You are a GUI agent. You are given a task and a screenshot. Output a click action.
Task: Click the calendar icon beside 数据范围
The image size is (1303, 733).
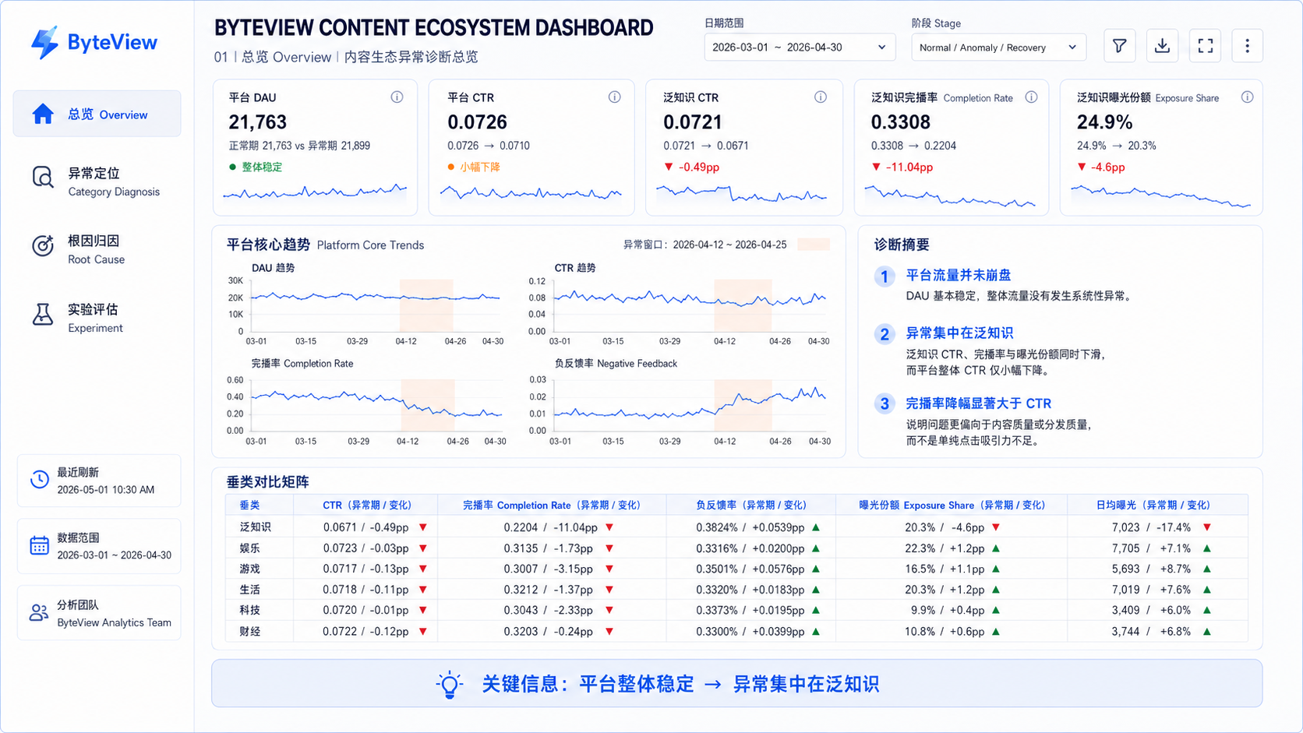[40, 545]
